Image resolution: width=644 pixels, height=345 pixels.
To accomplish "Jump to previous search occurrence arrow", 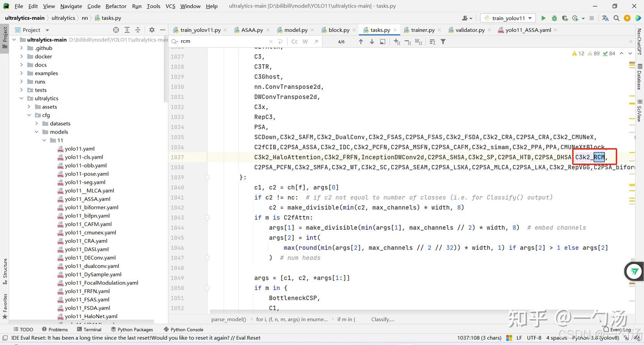I will coord(361,42).
